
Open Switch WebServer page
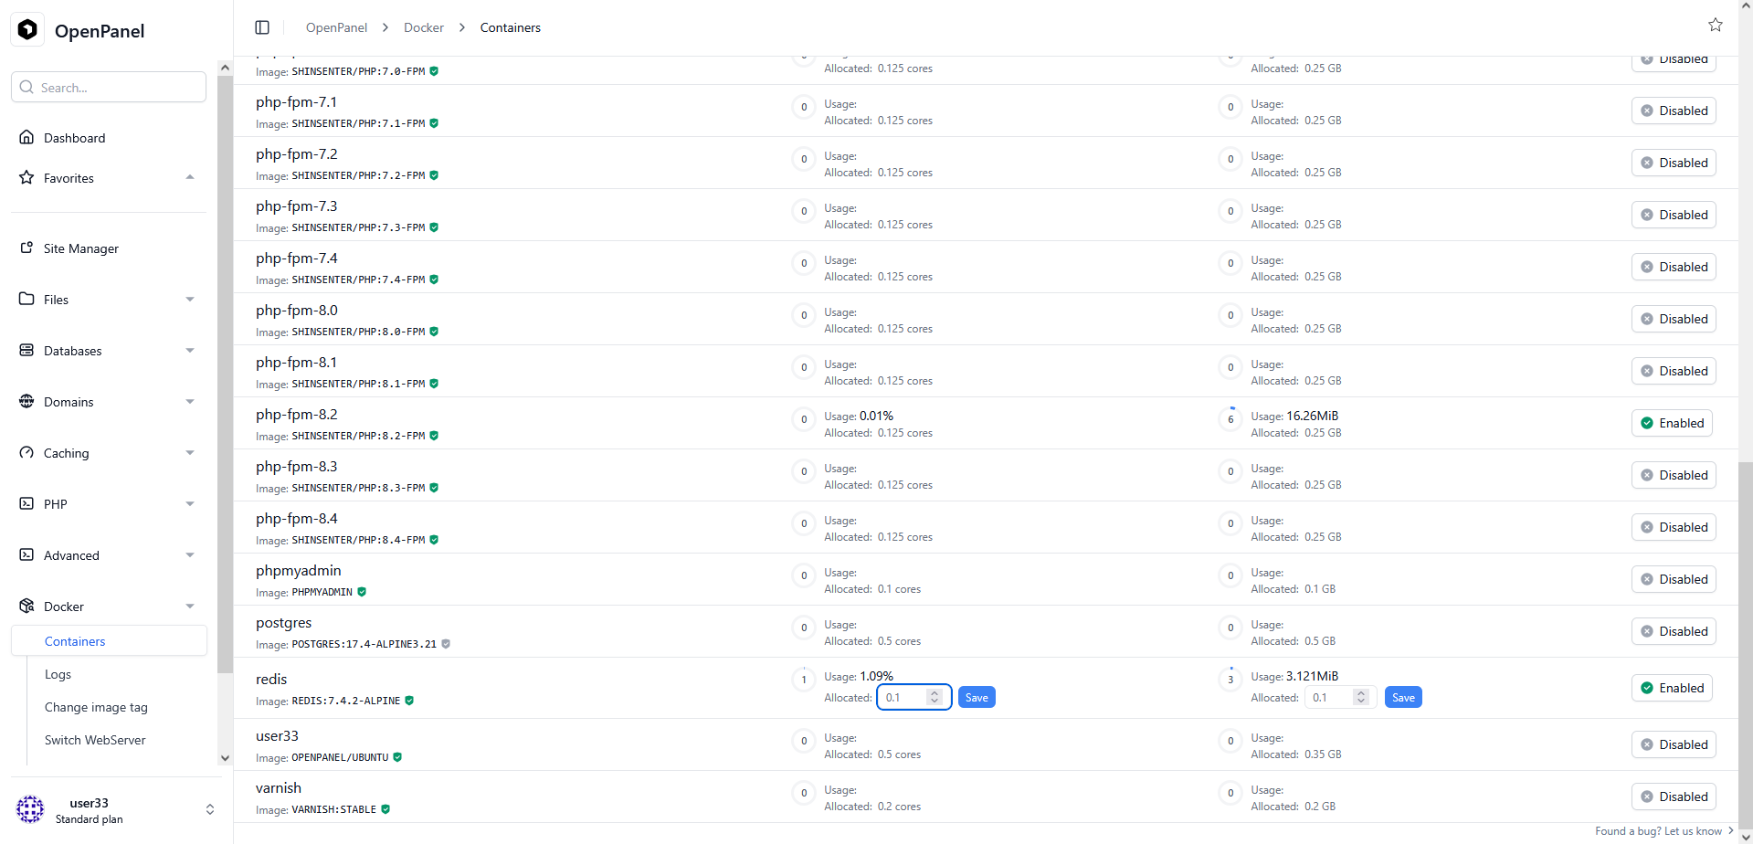point(95,740)
